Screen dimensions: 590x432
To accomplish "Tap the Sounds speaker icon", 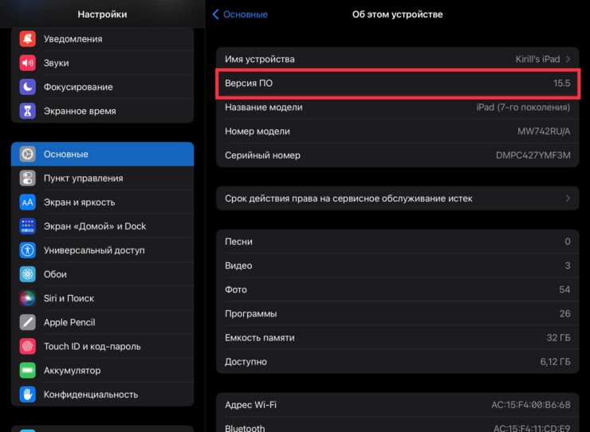I will pyautogui.click(x=27, y=63).
